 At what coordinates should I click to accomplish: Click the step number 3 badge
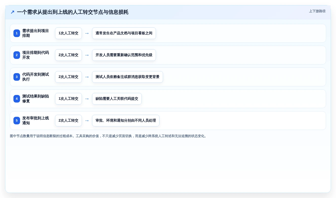point(17,77)
